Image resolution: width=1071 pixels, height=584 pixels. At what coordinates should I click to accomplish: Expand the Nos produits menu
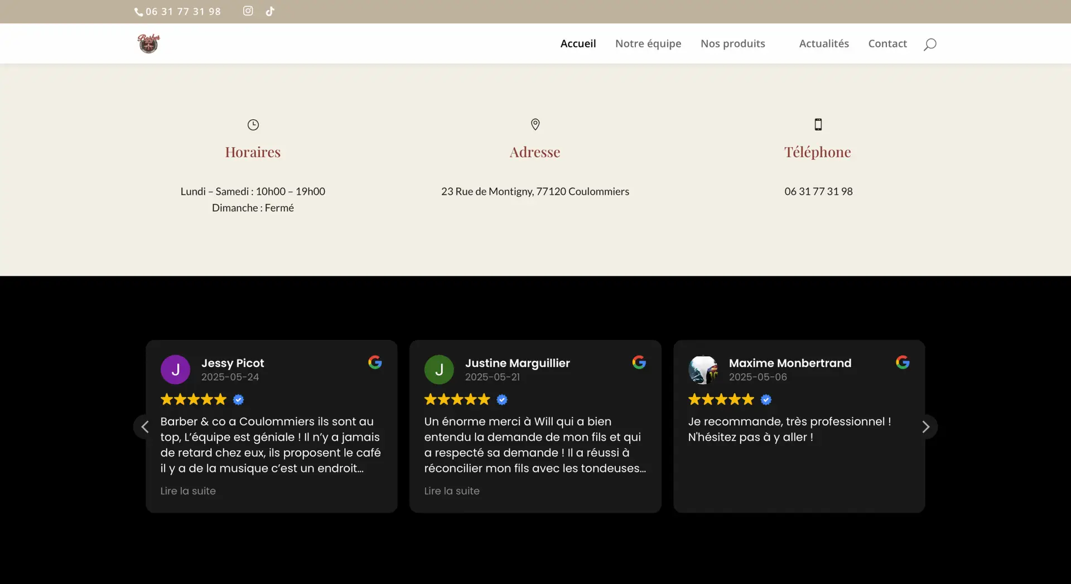(732, 43)
